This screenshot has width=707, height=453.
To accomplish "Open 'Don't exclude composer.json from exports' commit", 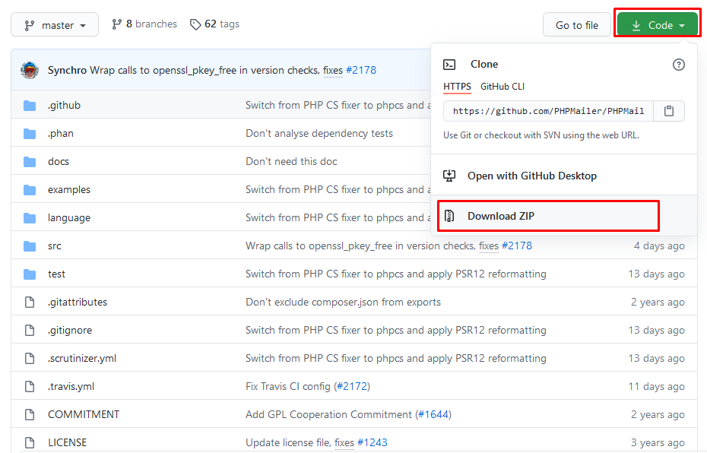I will (343, 302).
